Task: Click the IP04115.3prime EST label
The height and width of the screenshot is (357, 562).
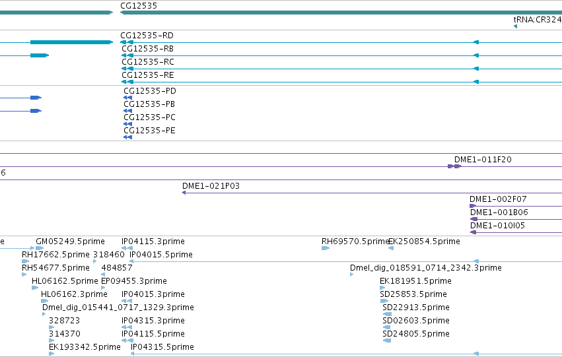Action: pyautogui.click(x=153, y=242)
